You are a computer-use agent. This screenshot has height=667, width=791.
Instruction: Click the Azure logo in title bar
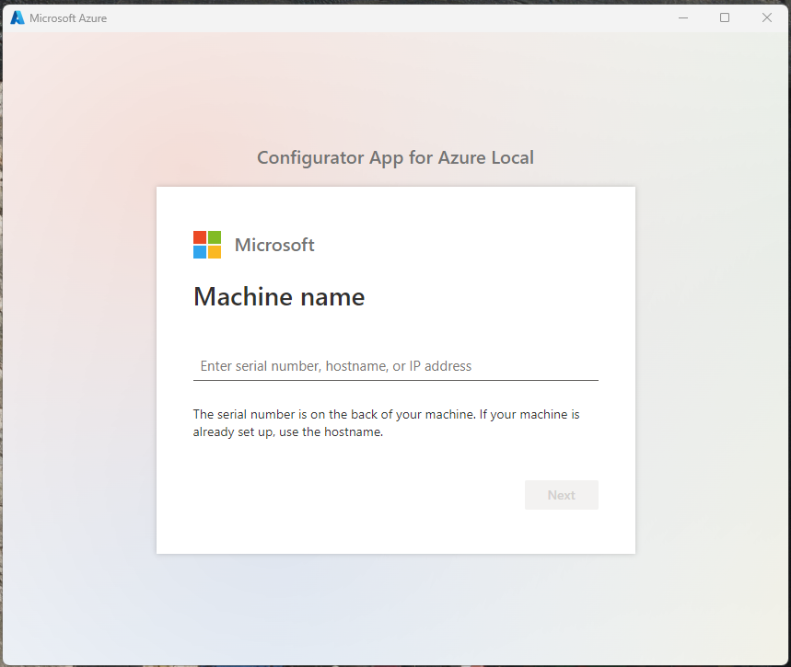17,17
